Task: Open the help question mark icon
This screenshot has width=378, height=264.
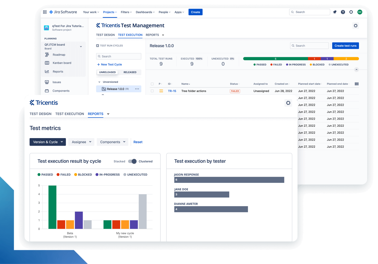Action: (343, 12)
